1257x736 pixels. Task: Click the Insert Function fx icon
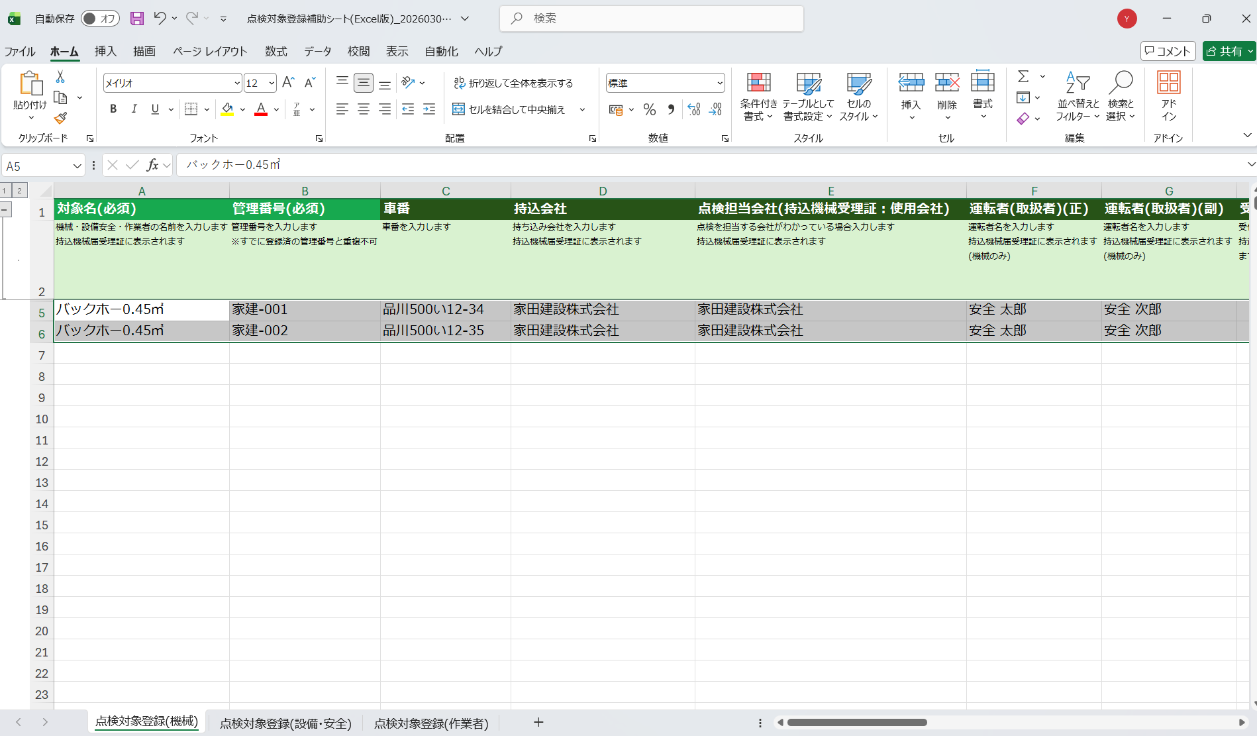tap(152, 165)
